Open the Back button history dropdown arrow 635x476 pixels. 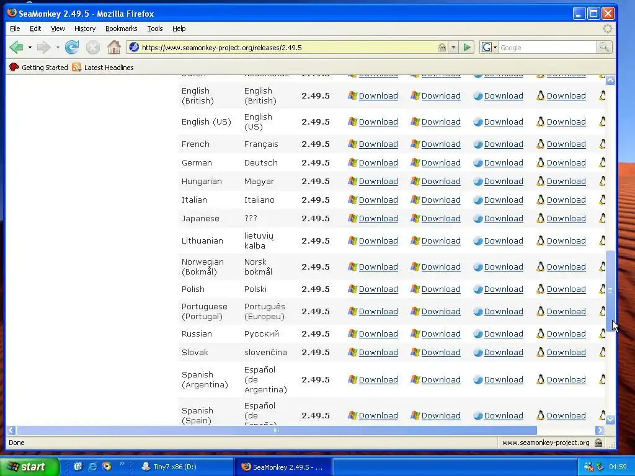(30, 47)
